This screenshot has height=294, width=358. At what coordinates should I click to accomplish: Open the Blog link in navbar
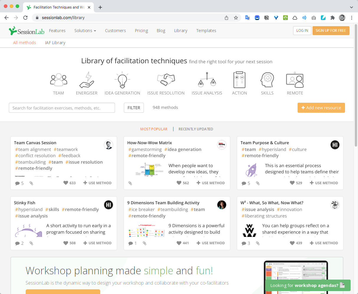pos(161,31)
